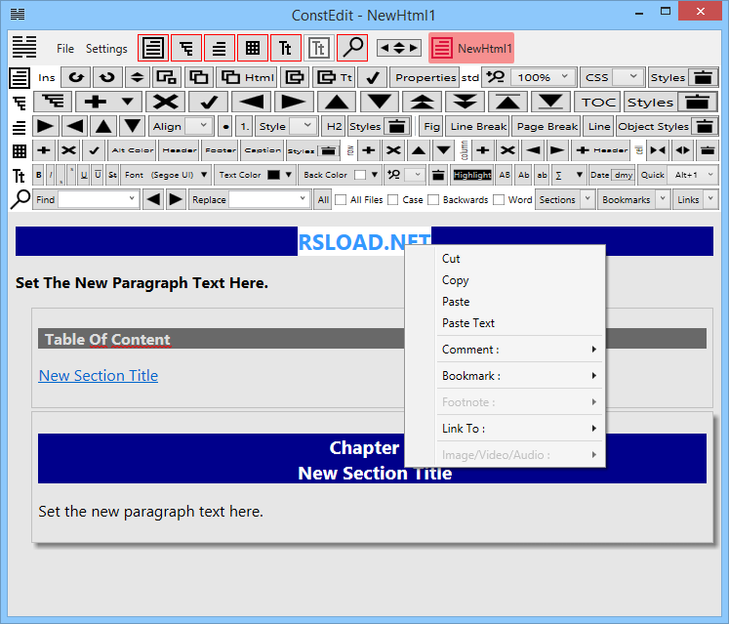729x624 pixels.
Task: Enable the Case checkbox
Action: coord(393,199)
